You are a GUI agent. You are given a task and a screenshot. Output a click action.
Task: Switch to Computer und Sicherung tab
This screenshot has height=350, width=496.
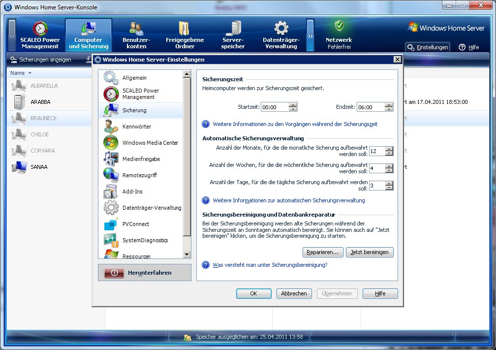click(89, 35)
